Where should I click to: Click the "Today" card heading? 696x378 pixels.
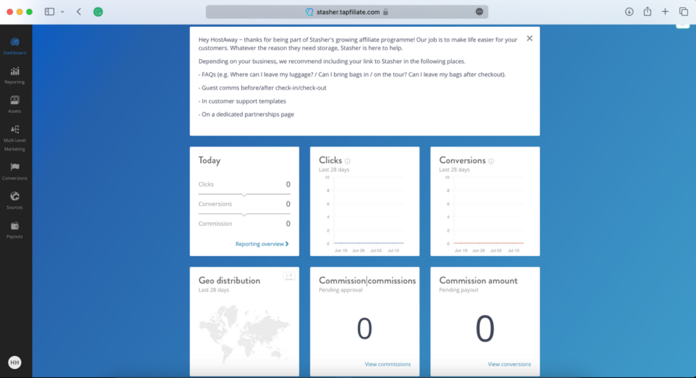210,161
